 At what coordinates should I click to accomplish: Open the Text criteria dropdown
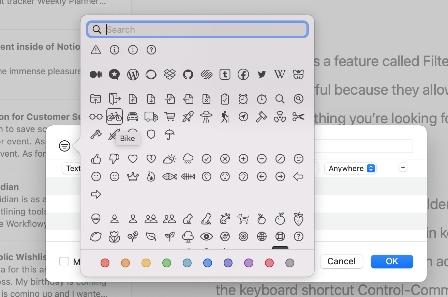[x=72, y=168]
